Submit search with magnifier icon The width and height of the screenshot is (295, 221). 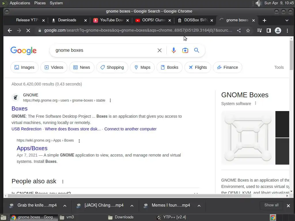click(196, 50)
